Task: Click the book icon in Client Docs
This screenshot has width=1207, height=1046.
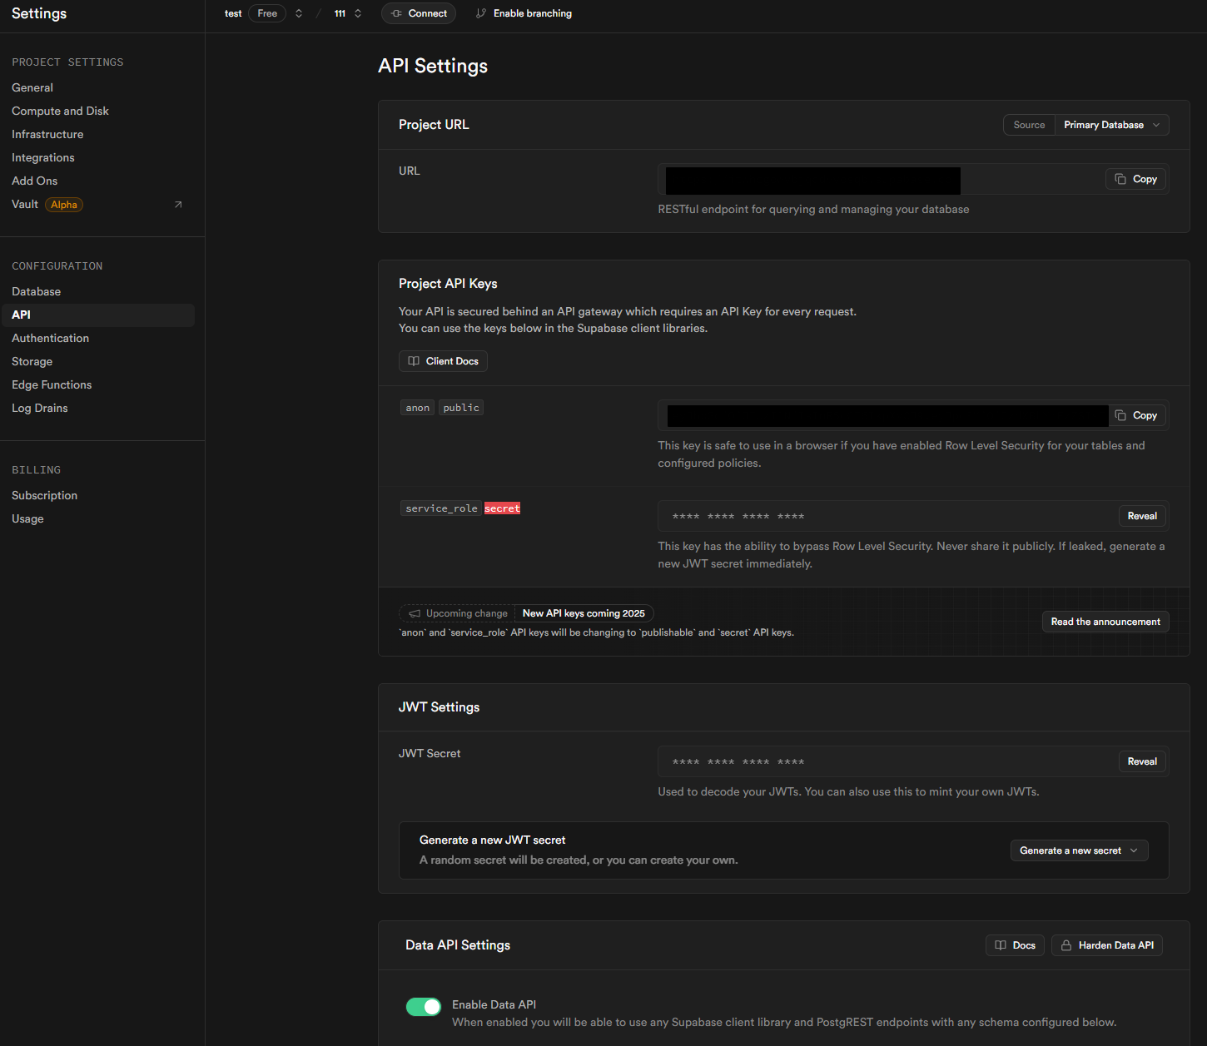Action: pyautogui.click(x=414, y=361)
